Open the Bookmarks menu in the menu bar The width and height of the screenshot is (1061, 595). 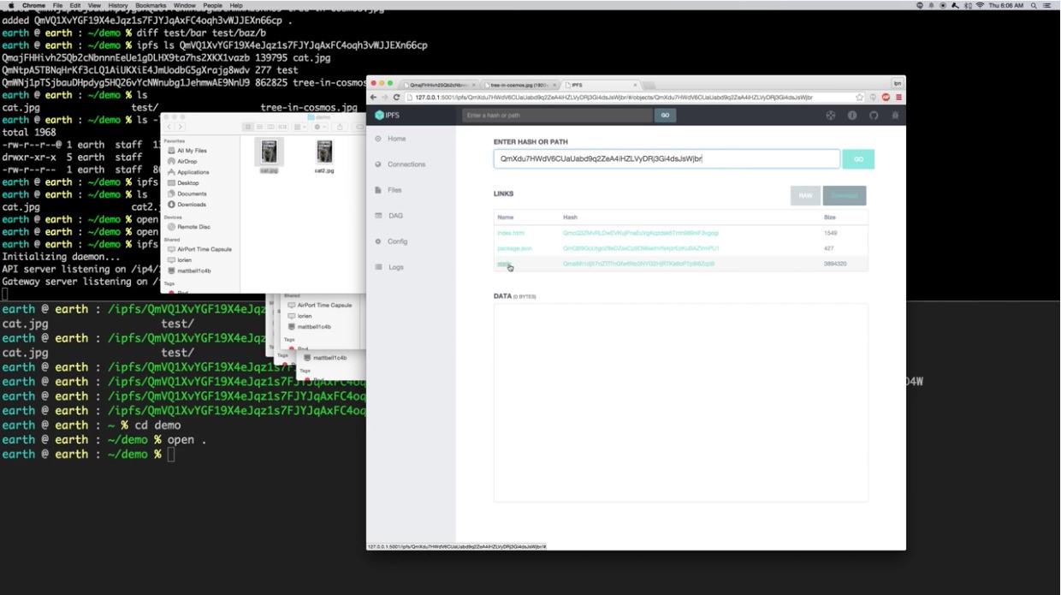(151, 5)
